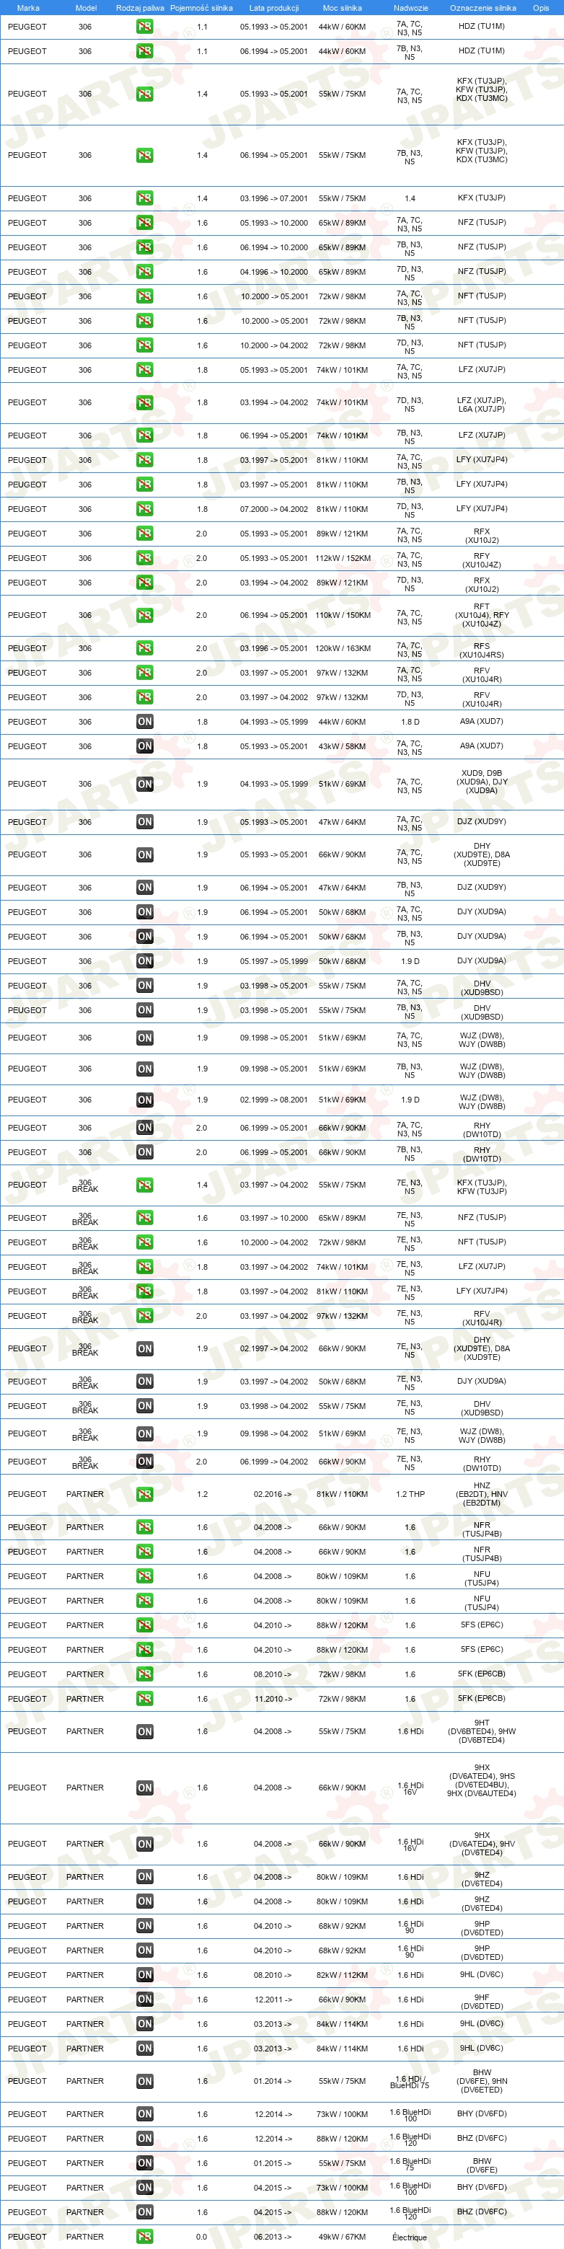The image size is (564, 2249).
Task: Click petrol icon in 306 LFZ, L6A (XU7JP) row
Action: [145, 402]
